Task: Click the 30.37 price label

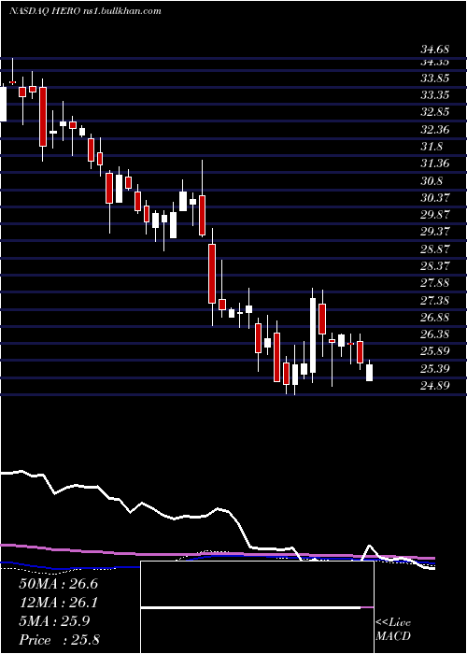Action: 434,198
